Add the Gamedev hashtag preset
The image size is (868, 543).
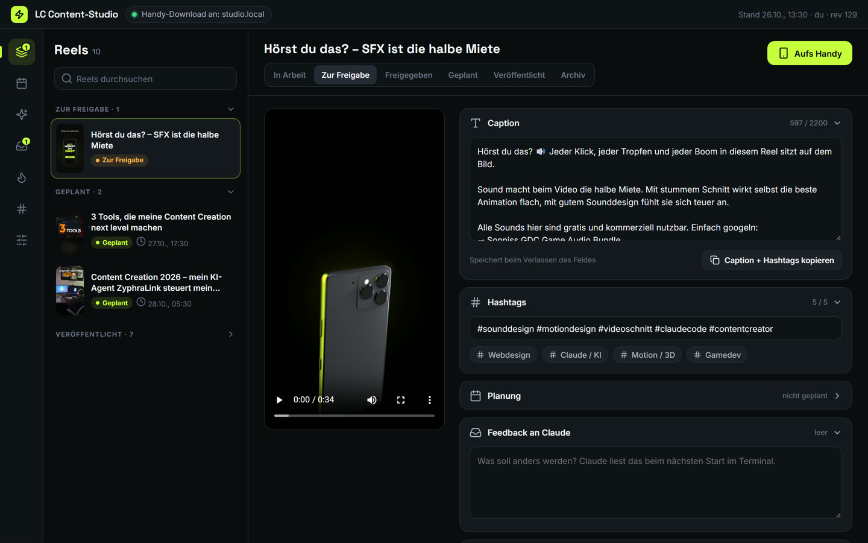tap(717, 355)
